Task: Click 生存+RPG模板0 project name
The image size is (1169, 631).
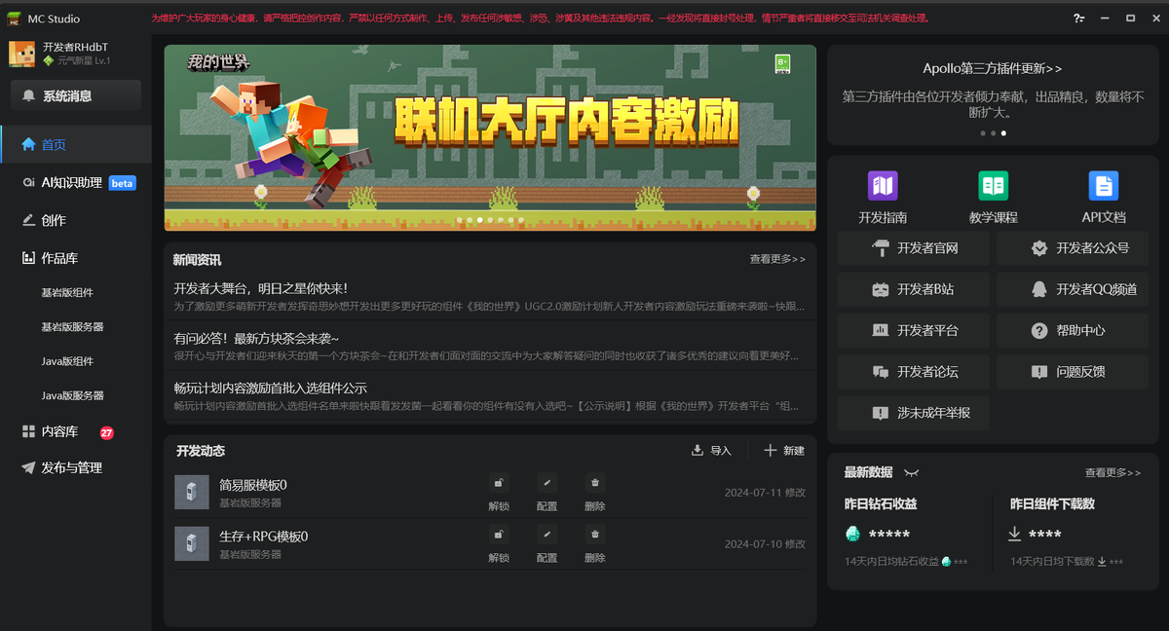Action: pyautogui.click(x=264, y=537)
